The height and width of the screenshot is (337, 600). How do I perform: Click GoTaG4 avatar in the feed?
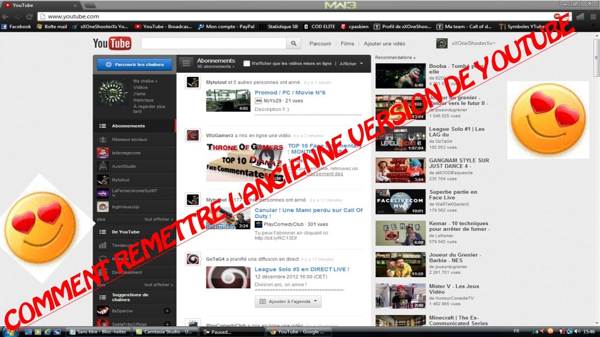(193, 259)
